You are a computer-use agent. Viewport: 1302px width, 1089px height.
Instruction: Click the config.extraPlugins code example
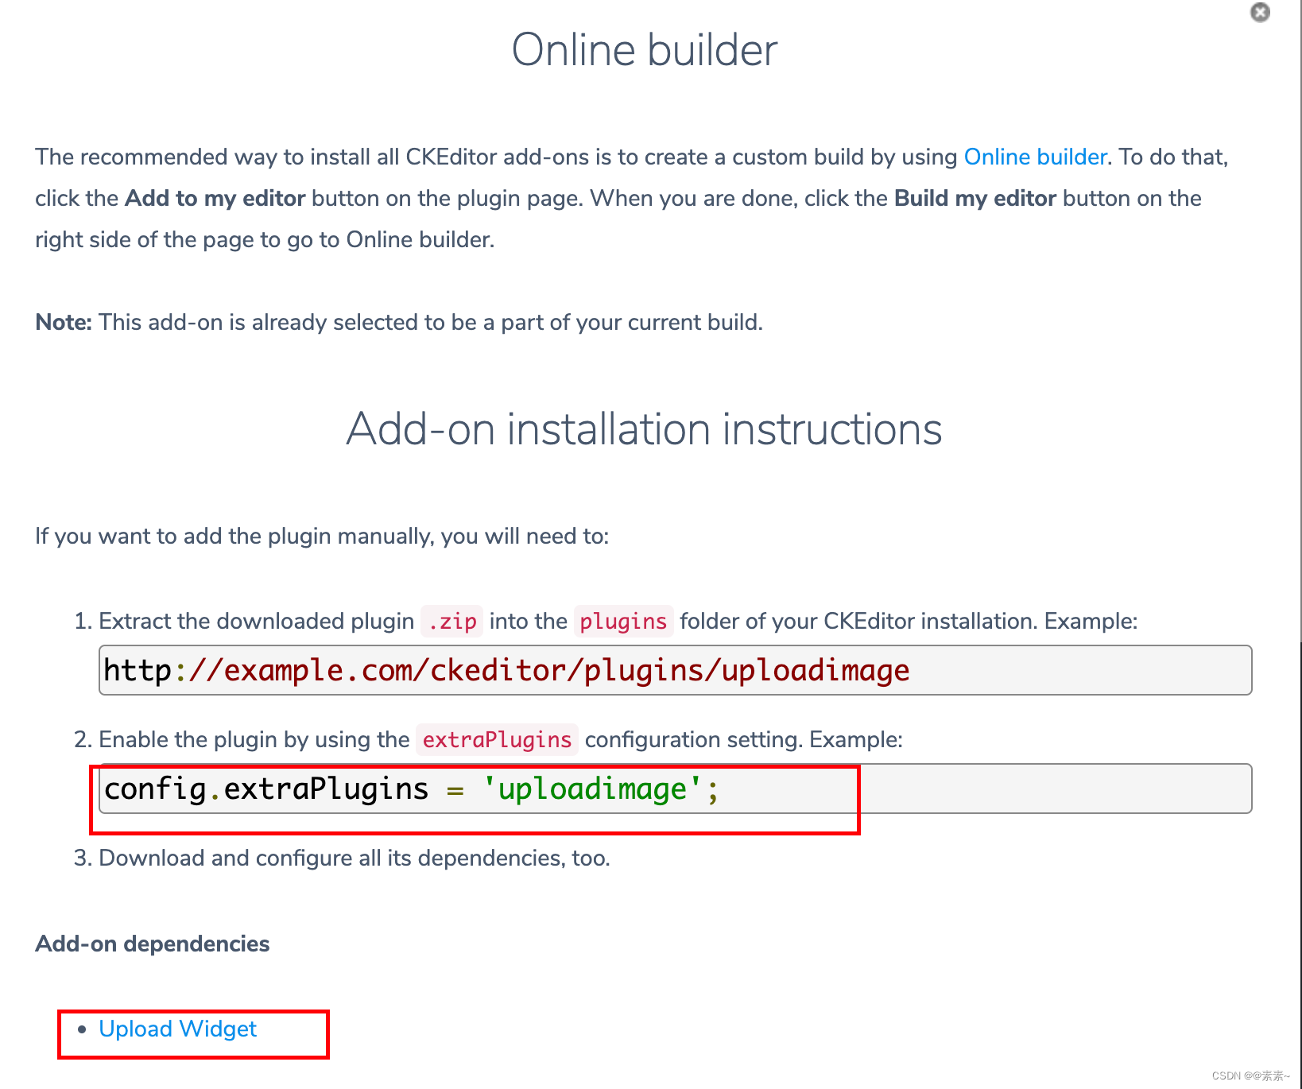675,789
